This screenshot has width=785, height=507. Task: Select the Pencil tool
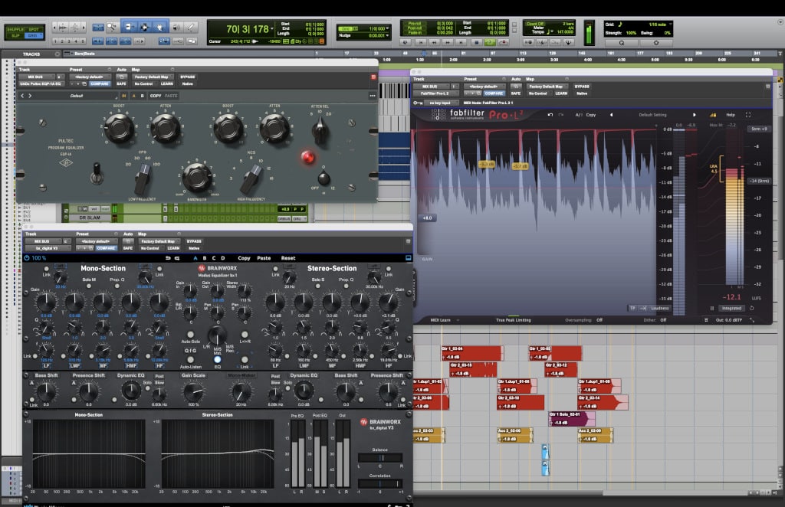click(x=191, y=27)
